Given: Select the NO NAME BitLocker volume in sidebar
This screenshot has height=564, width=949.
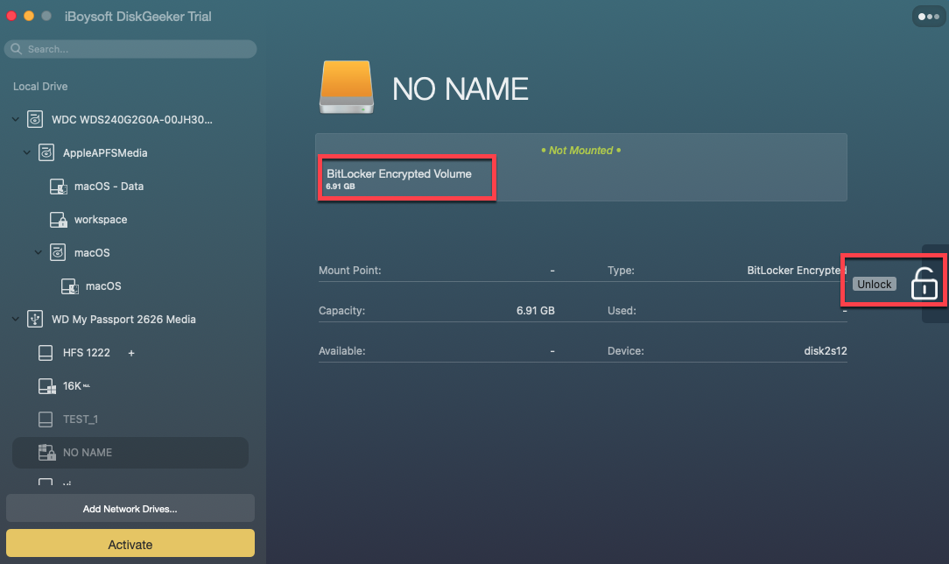Looking at the screenshot, I should pos(88,453).
